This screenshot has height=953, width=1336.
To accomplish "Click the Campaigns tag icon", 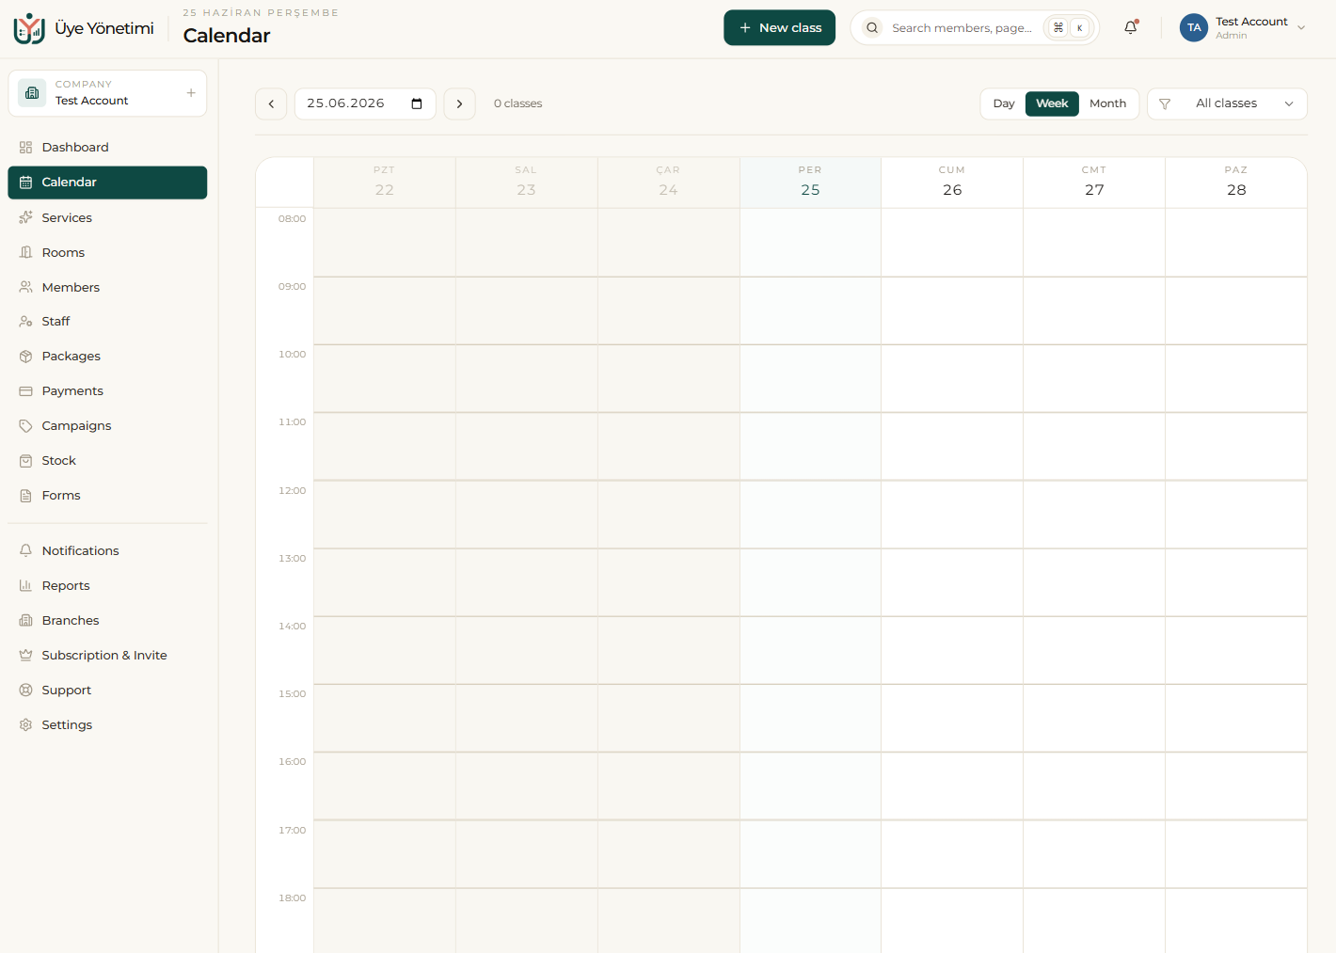I will pos(25,426).
